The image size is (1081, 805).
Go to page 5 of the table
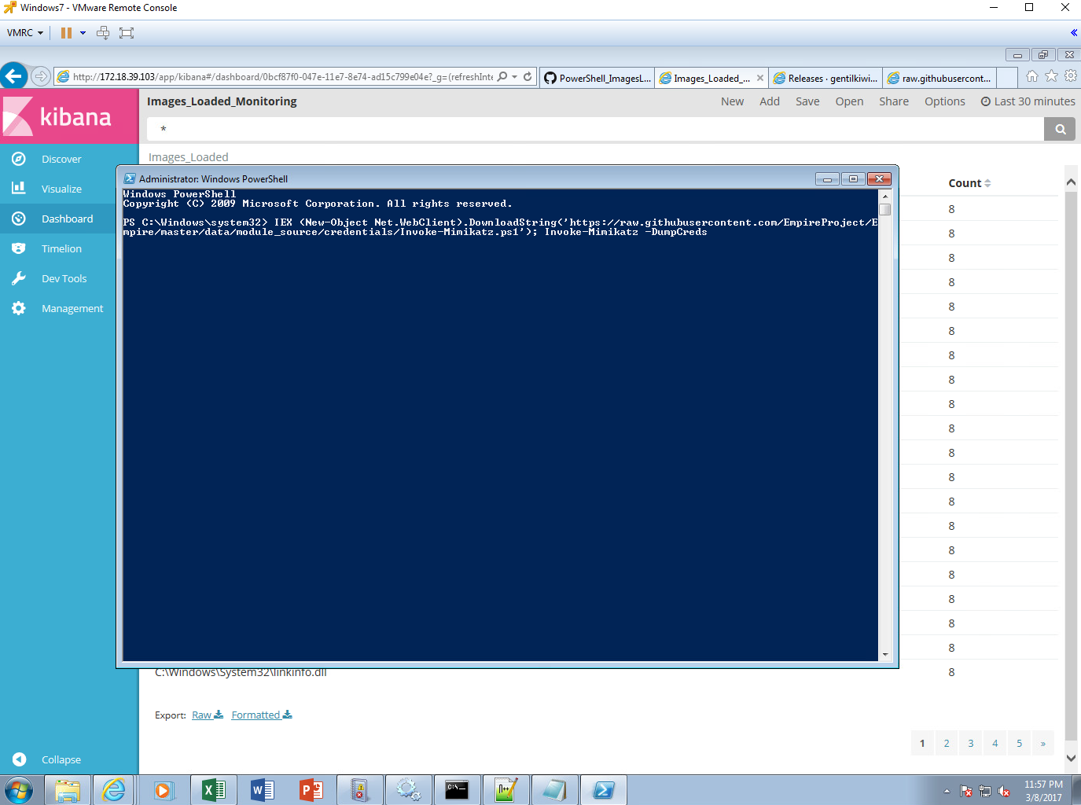(x=1020, y=743)
